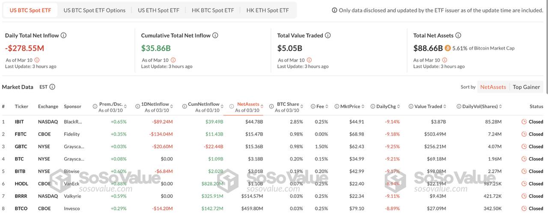The width and height of the screenshot is (548, 215).
Task: Show info tooltip for Total Value Traded
Action: (x=328, y=36)
